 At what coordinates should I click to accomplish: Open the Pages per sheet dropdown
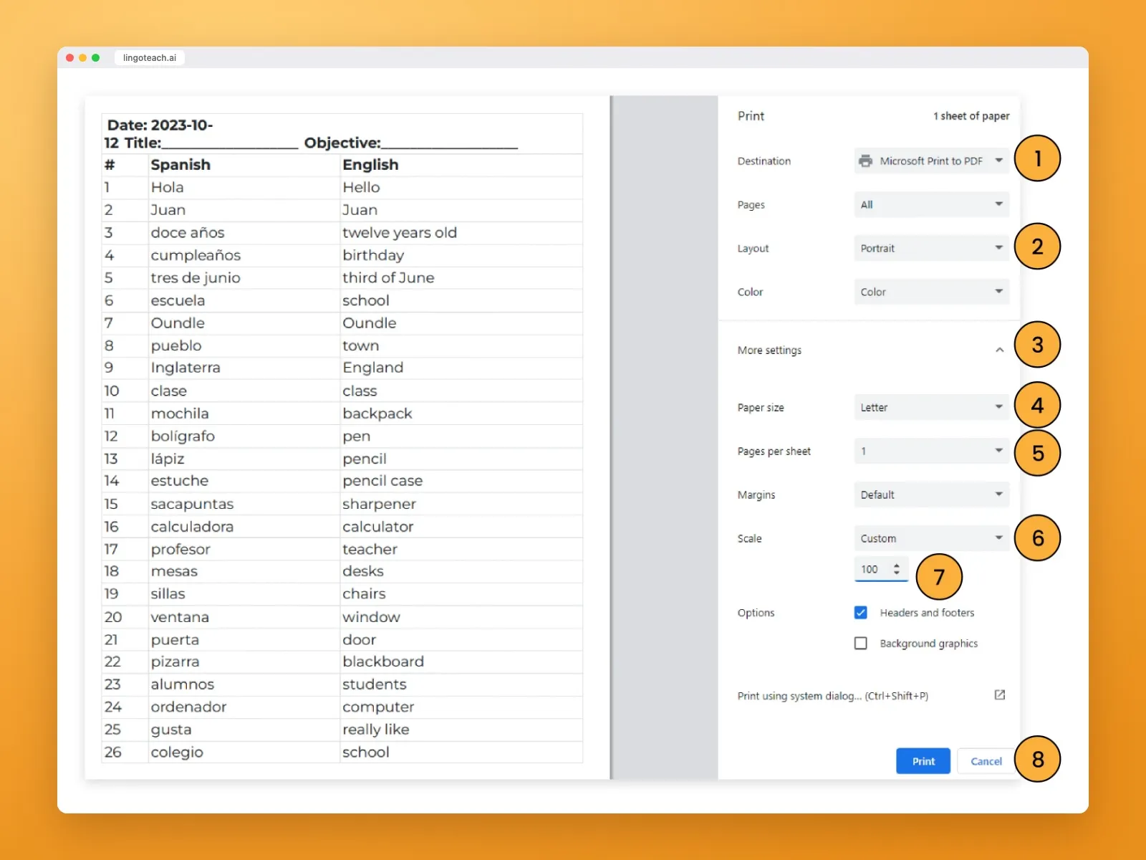[931, 451]
